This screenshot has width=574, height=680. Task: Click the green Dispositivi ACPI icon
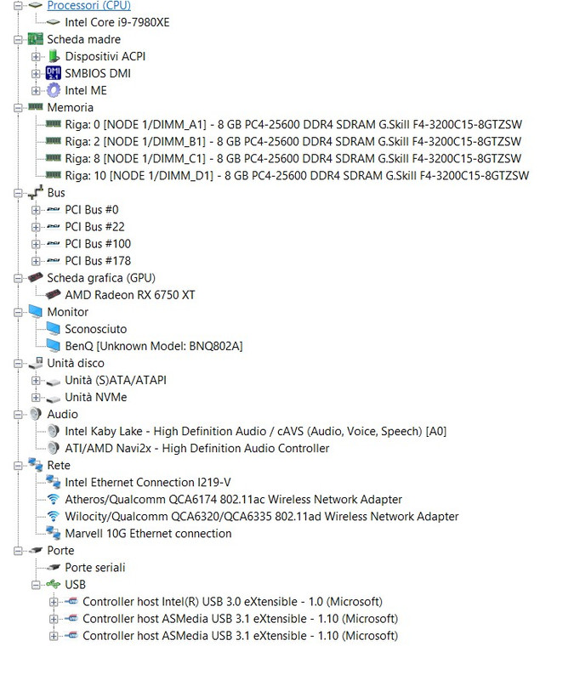click(54, 56)
